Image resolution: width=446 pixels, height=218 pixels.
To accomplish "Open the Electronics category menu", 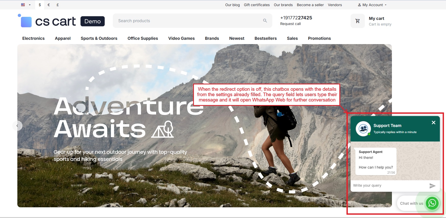I will (33, 38).
